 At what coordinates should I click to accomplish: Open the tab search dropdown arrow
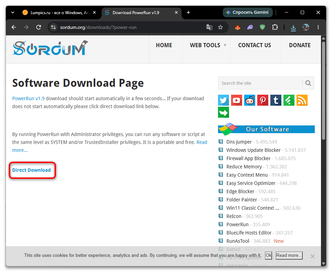pyautogui.click(x=13, y=12)
